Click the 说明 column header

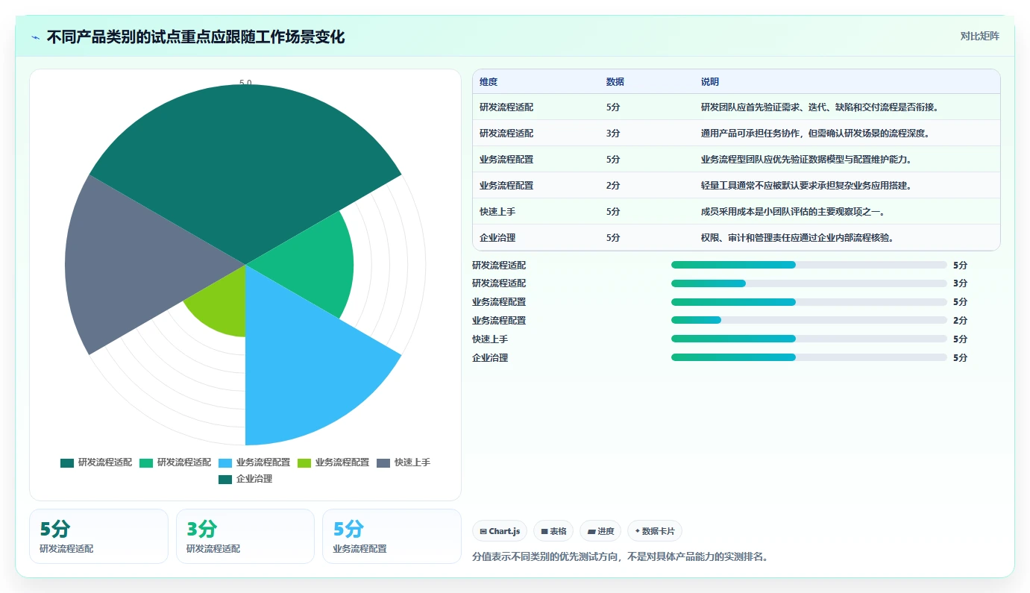click(x=710, y=82)
